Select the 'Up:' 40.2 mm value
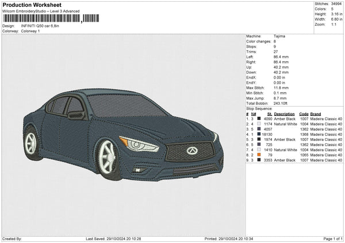The width and height of the screenshot is (345, 243). tap(281, 67)
